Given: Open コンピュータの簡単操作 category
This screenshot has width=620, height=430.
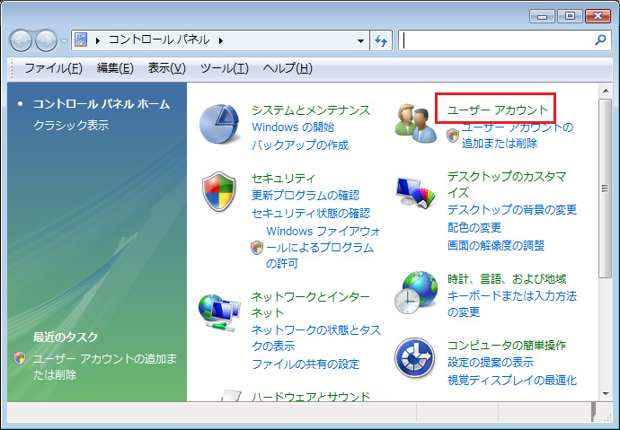Looking at the screenshot, I should click(x=507, y=346).
